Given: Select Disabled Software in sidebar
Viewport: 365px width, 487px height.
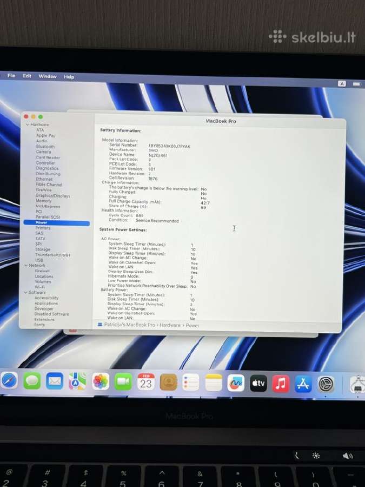Looking at the screenshot, I should point(52,314).
